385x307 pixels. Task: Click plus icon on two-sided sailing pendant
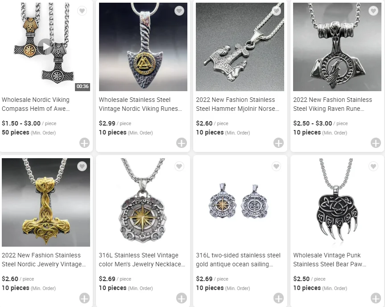click(x=279, y=299)
